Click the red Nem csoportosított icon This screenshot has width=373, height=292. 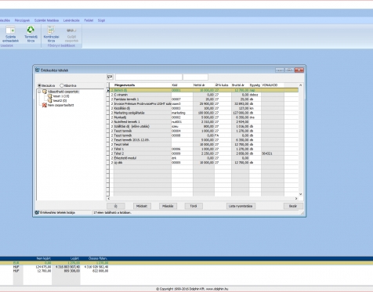tap(45, 105)
